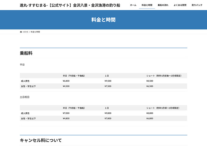Viewport: 207px width, 146px height.
Task: Select holiday women/student short ¥6,800
Action: 150,118
